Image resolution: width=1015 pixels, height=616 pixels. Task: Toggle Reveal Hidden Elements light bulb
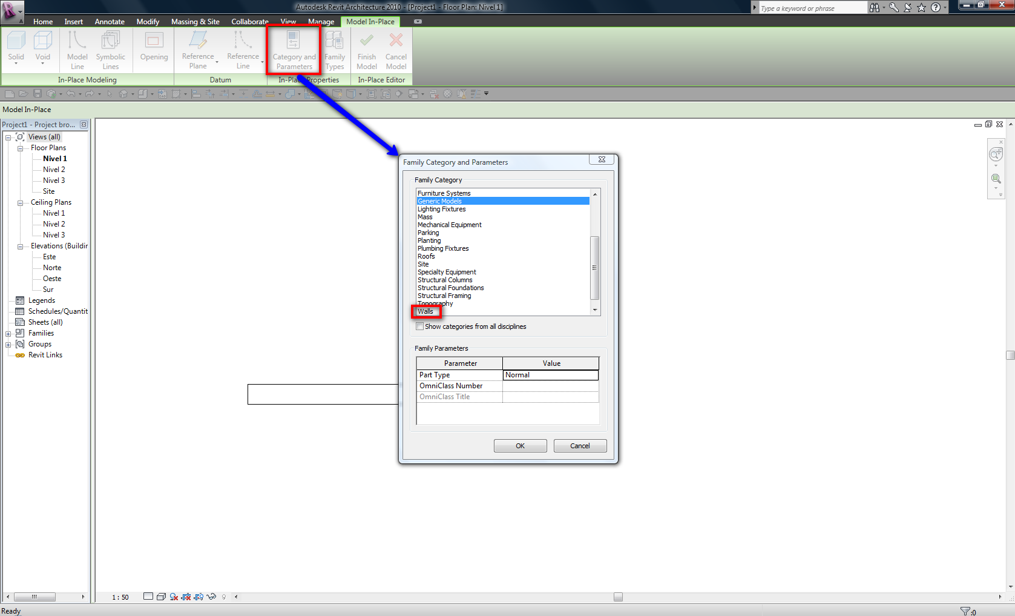pyautogui.click(x=224, y=597)
